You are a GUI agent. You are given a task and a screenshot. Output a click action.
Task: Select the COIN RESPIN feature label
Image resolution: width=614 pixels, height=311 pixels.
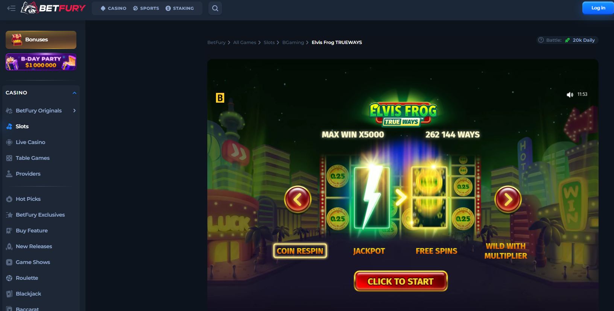(300, 251)
